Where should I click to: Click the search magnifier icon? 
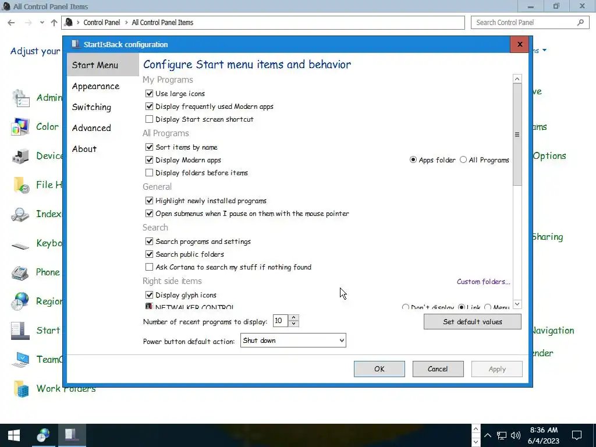pos(580,23)
